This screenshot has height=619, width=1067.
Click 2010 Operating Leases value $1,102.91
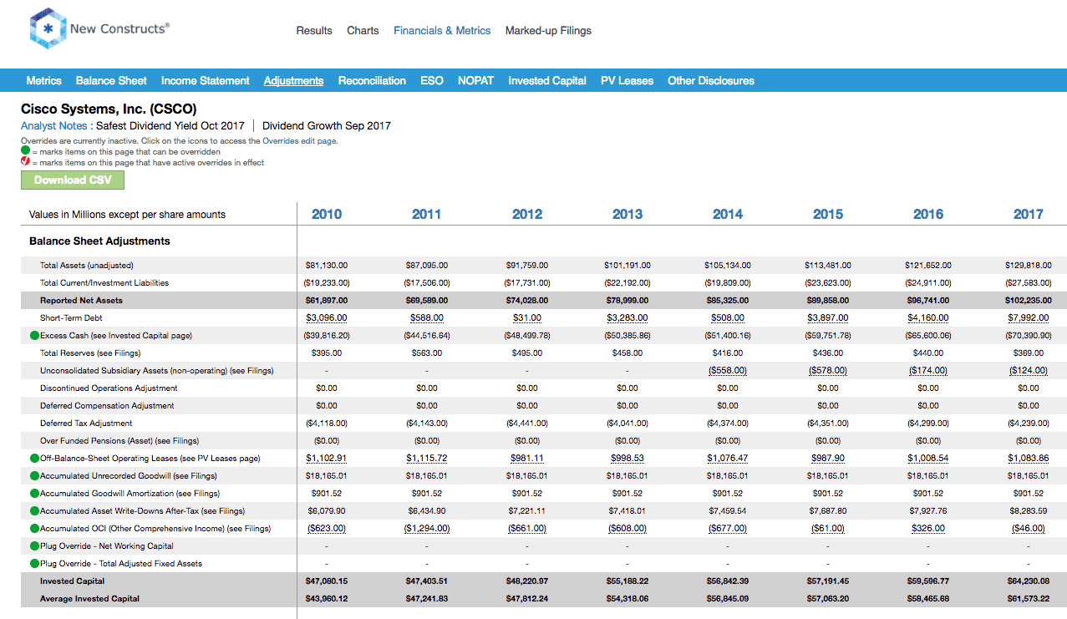(327, 459)
